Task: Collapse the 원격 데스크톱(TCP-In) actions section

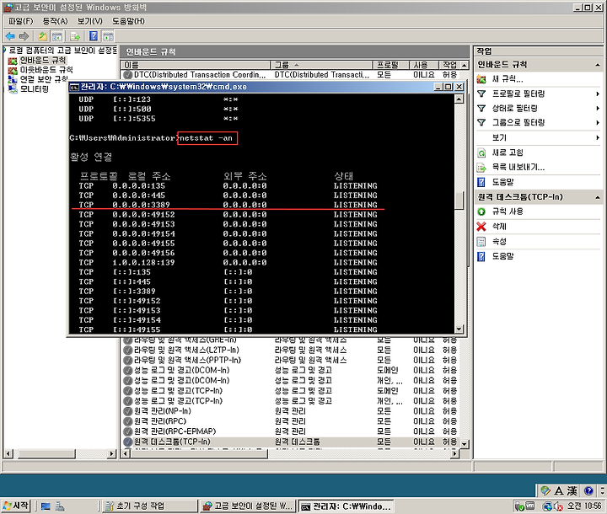Action: click(x=598, y=197)
